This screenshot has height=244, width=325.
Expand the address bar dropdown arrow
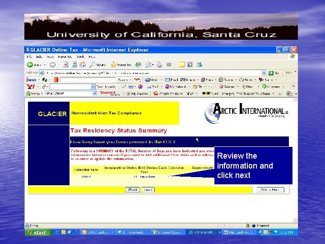pos(264,73)
